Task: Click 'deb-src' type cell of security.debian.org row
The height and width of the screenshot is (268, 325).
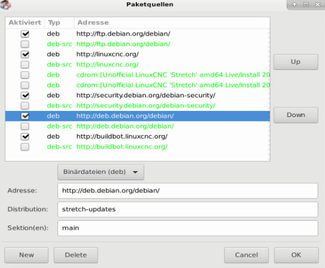Action: tap(59, 106)
